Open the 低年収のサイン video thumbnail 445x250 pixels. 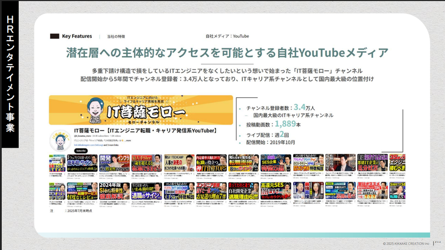(82, 163)
